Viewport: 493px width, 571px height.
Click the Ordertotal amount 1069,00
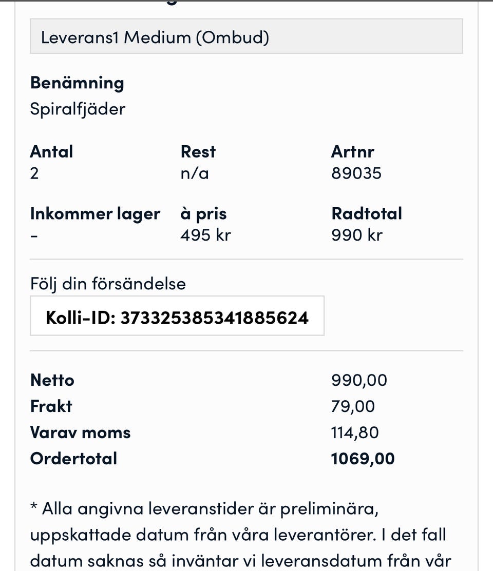(x=363, y=459)
